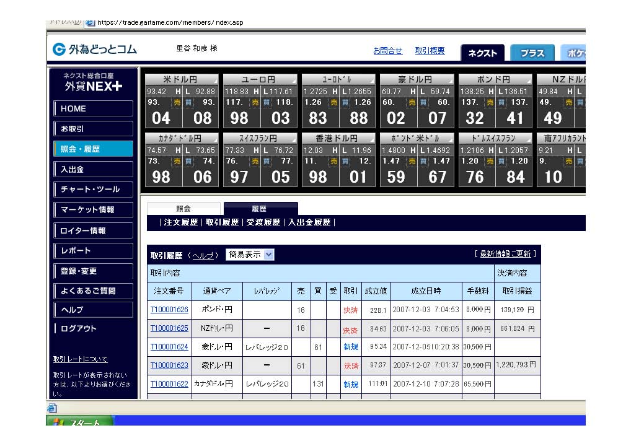Click the Internet Explorer page icon in address bar
Viewport: 631px width, 446px height.
(x=90, y=23)
